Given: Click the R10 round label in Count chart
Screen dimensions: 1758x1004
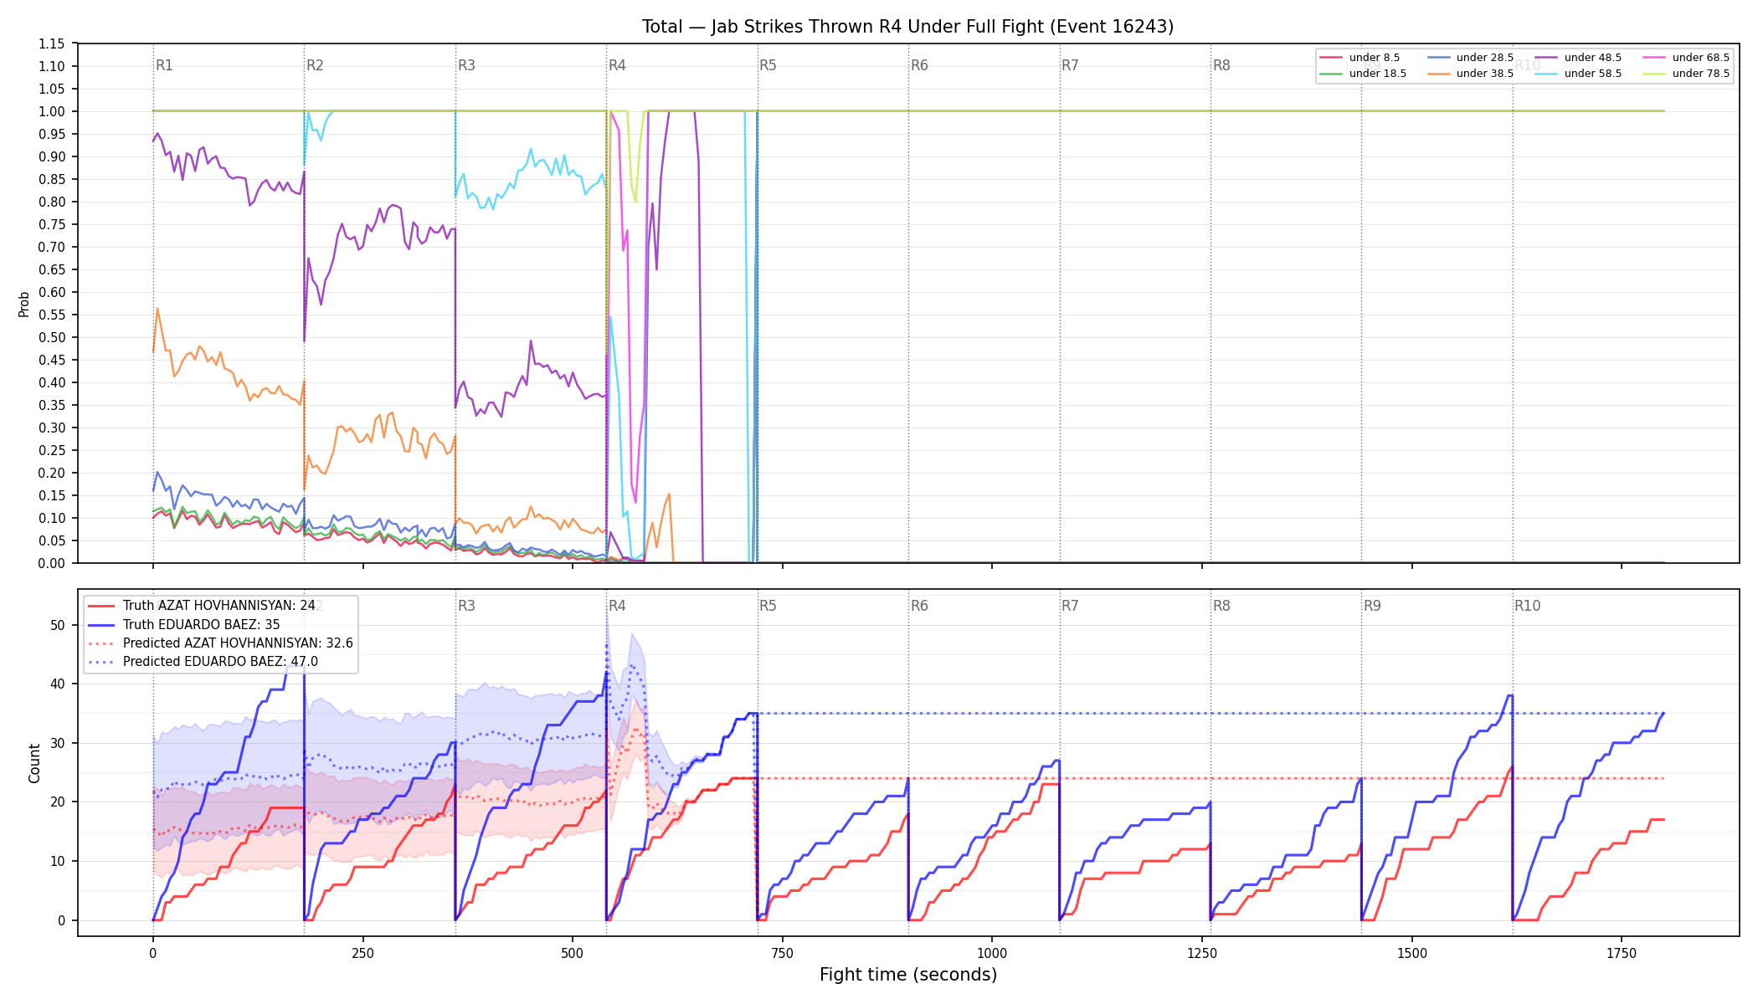Looking at the screenshot, I should click(x=1527, y=606).
